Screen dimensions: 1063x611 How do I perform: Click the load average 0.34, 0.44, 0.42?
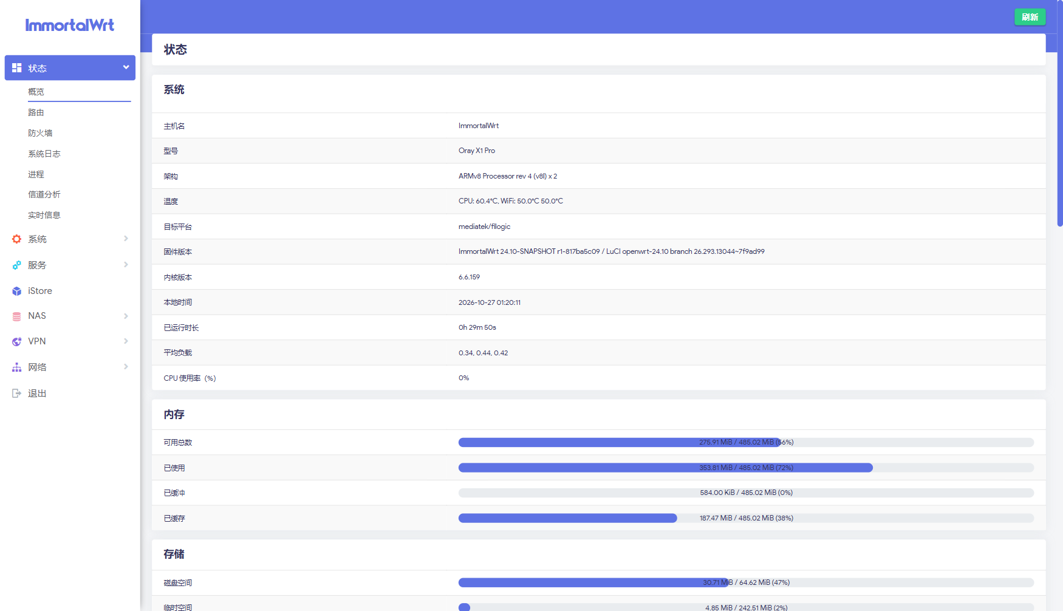tap(484, 353)
